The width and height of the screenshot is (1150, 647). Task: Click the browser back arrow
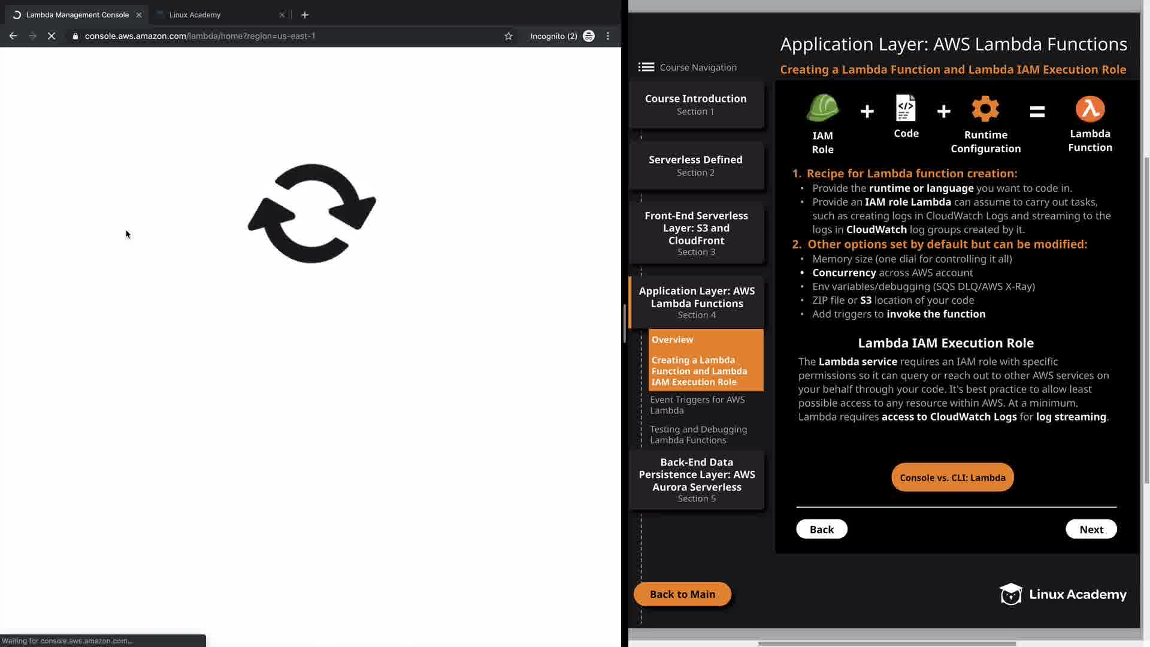click(x=13, y=36)
